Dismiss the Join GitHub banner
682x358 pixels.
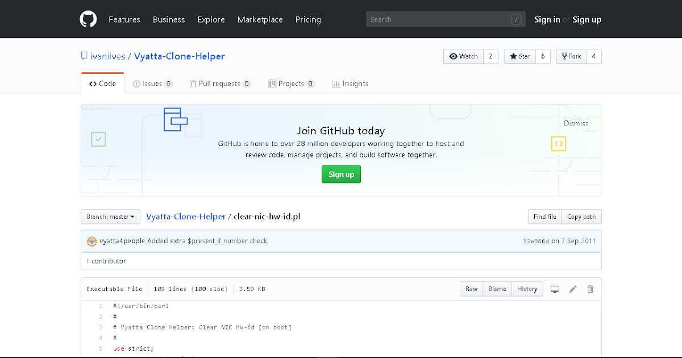click(x=576, y=123)
